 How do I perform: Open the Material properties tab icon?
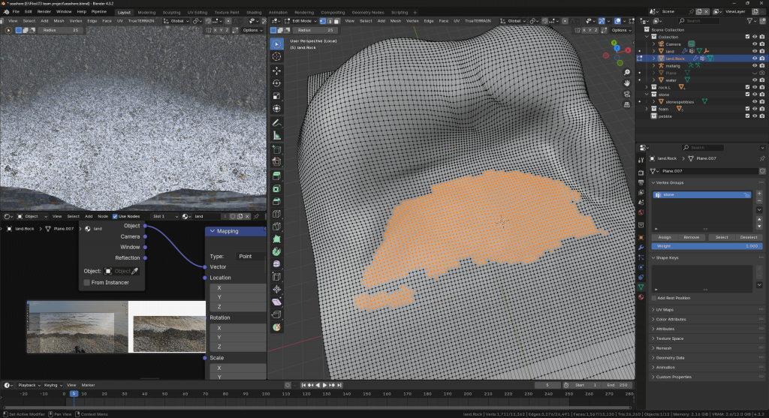[641, 297]
